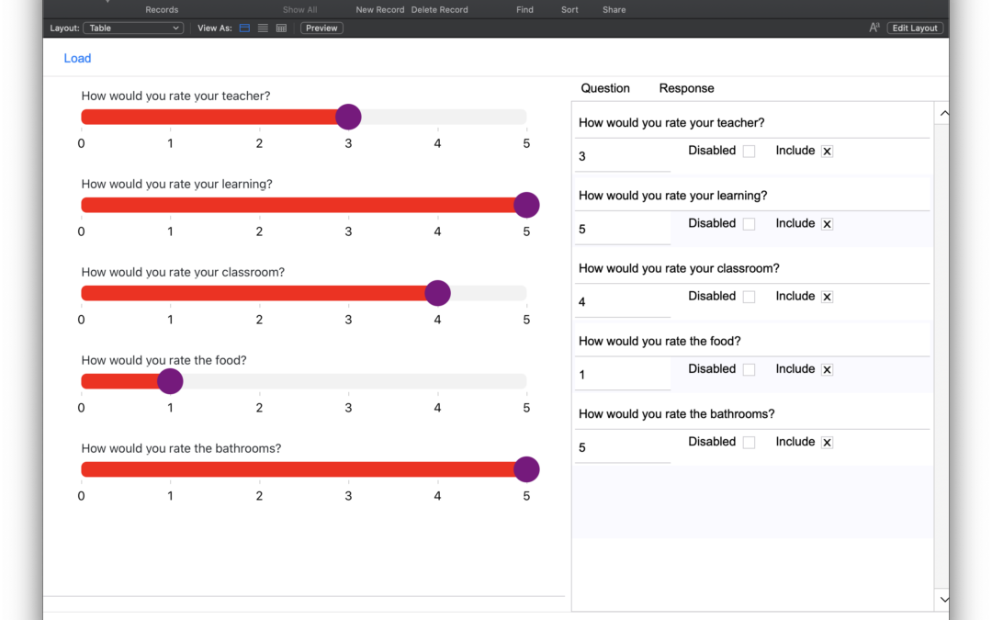Click the Question column header
Screen dimensions: 992x620
pyautogui.click(x=605, y=88)
